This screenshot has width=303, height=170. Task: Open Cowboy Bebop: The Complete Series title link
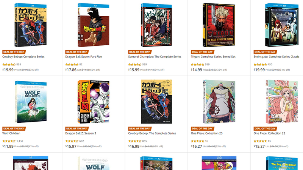152,133
